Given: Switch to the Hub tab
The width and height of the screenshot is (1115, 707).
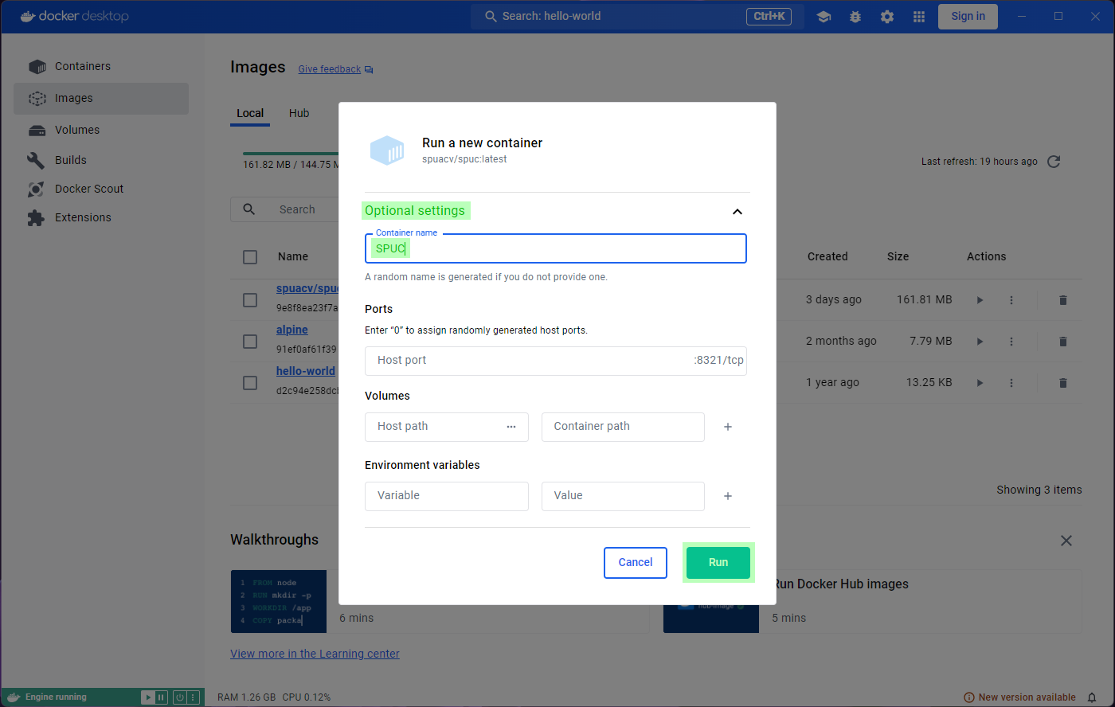Looking at the screenshot, I should point(299,113).
